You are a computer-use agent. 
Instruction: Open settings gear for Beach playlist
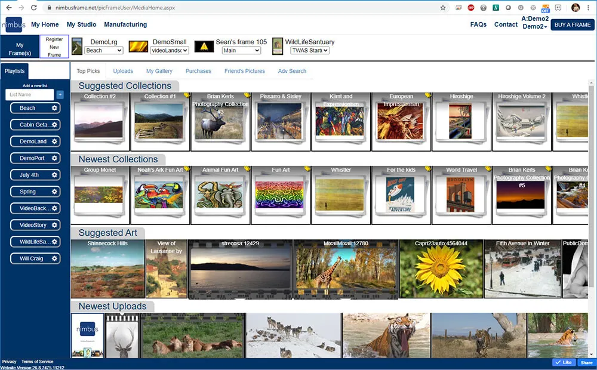pos(54,108)
